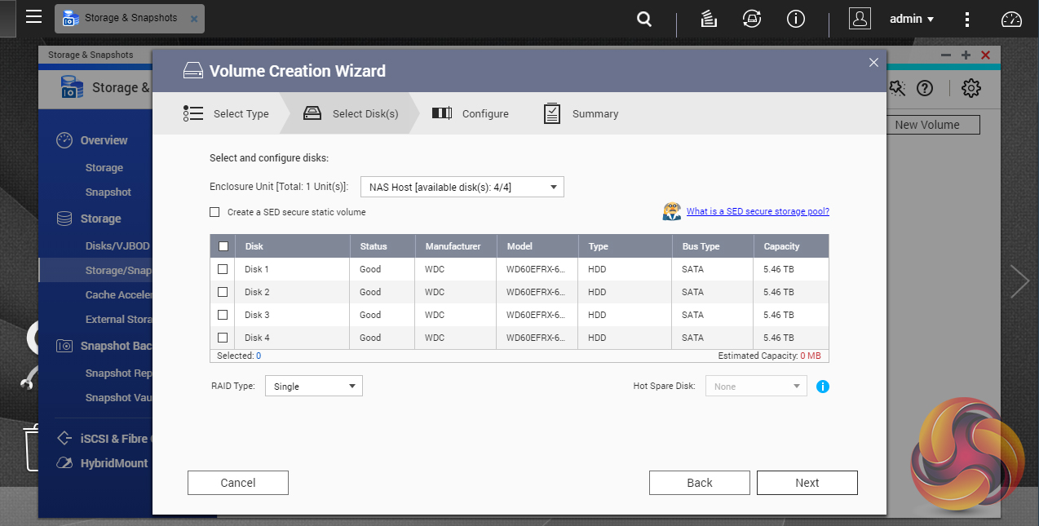Screen dimensions: 1039x526
Task: Click the Hot Spare info icon
Action: pyautogui.click(x=822, y=387)
